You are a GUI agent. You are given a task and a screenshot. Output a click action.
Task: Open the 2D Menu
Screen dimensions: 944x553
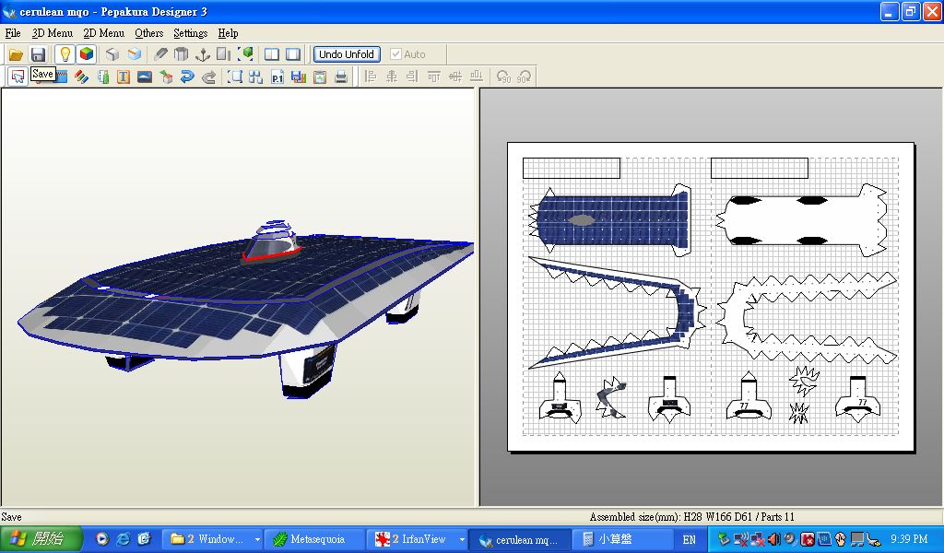pos(103,33)
